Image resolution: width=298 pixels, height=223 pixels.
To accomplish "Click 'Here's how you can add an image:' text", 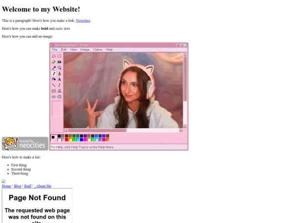I will 28,36.
